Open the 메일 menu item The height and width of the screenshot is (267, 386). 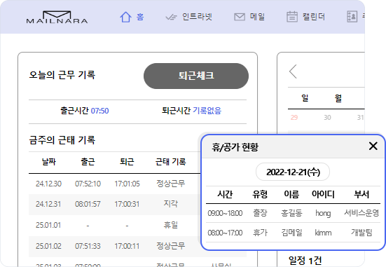257,17
